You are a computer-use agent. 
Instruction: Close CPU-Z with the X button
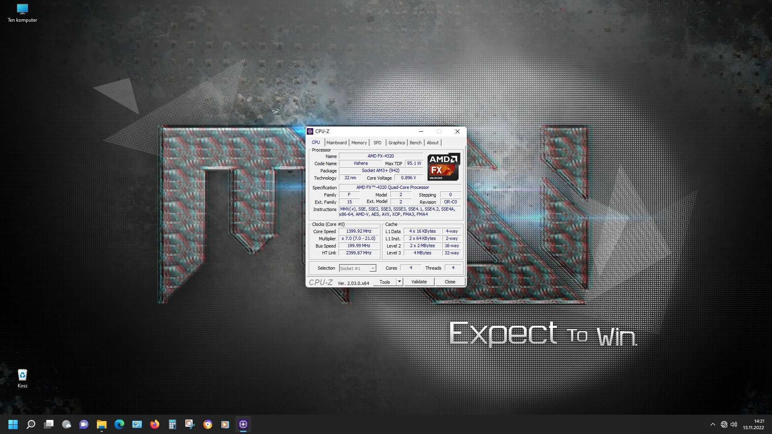tap(457, 131)
